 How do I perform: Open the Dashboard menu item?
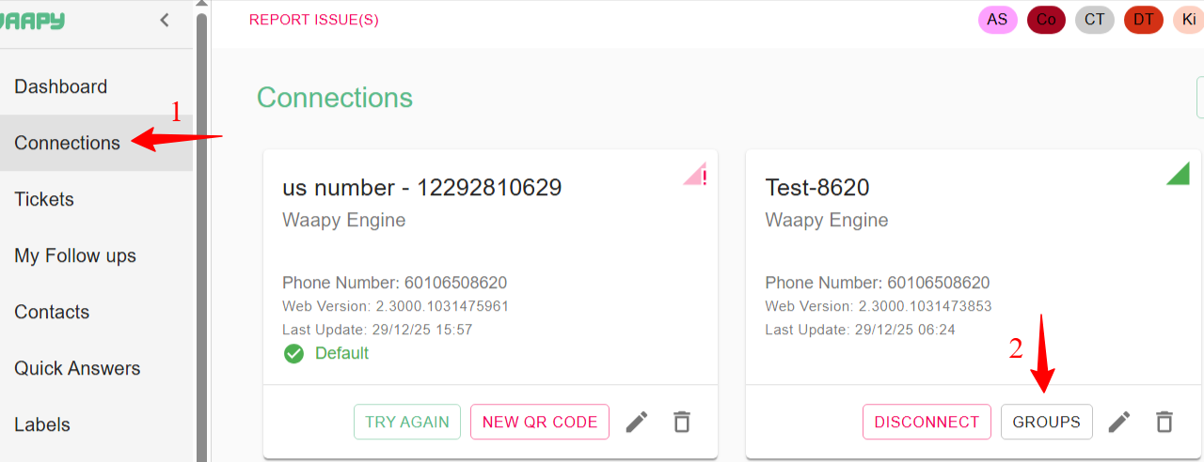(x=61, y=86)
